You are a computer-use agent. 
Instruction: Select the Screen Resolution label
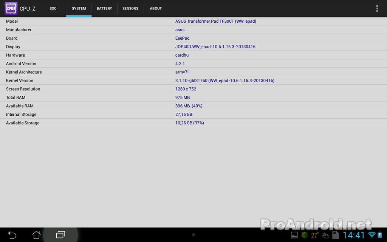point(23,89)
